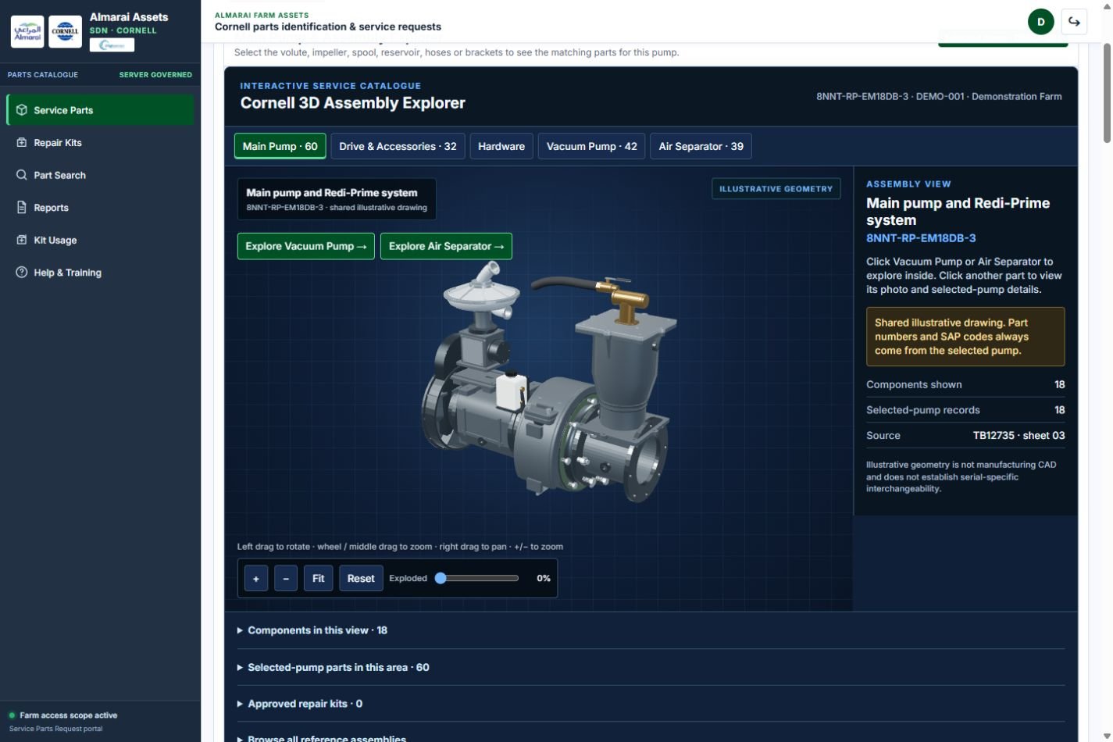This screenshot has height=742, width=1113.
Task: Reset the 3D view
Action: (x=361, y=579)
